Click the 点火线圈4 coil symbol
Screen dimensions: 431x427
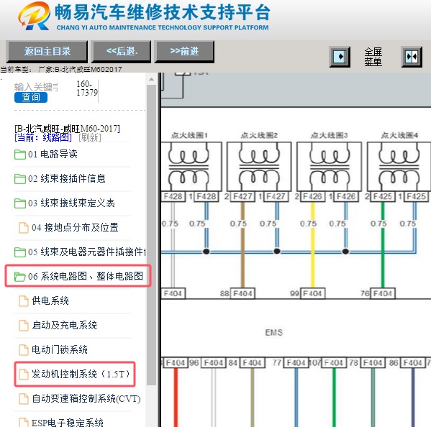coord(399,166)
